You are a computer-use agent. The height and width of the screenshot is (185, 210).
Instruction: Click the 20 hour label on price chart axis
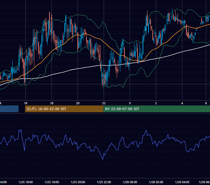click(78, 103)
